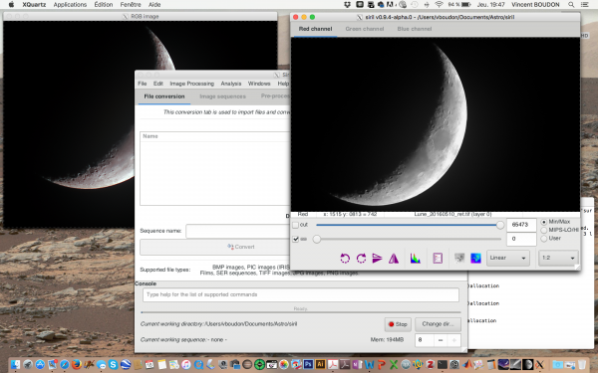Rotate image counter-clockwise in Siril toolbar

click(x=345, y=259)
